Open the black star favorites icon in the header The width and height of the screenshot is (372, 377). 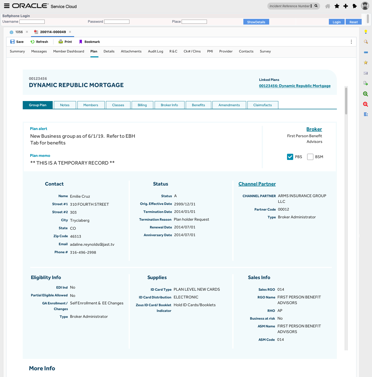[337, 6]
